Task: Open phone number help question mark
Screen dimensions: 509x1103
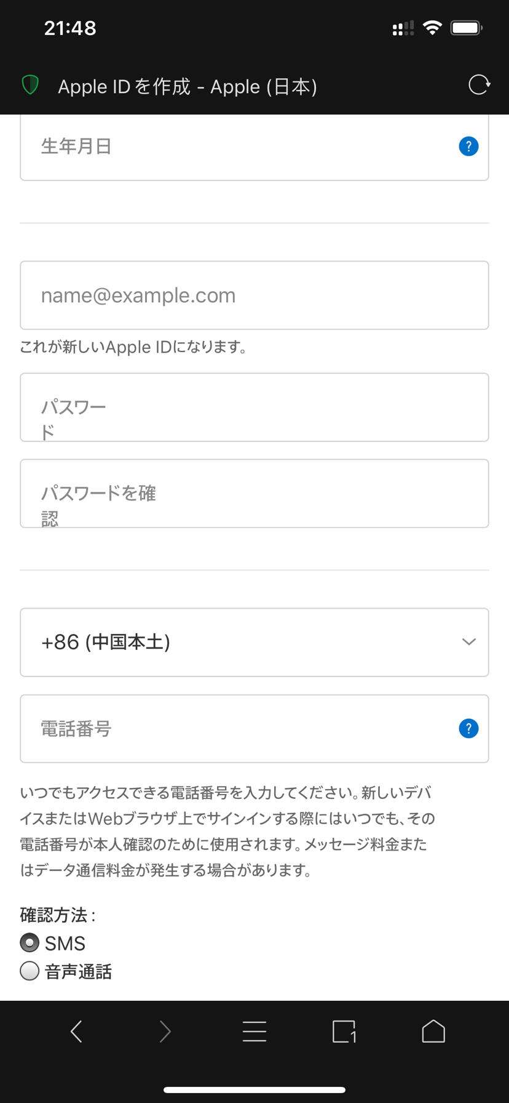Action: (x=468, y=729)
